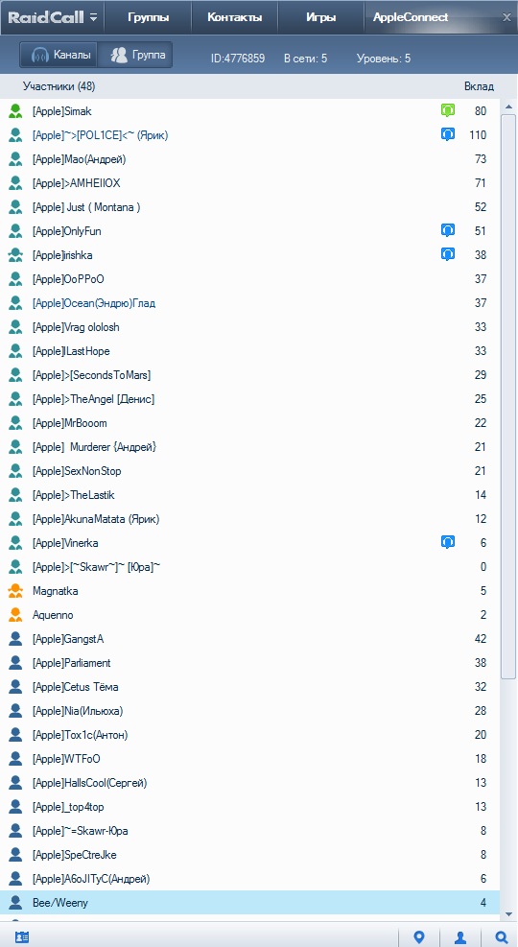This screenshot has width=518, height=947.
Task: Select member [Apple]>AMHEIIOX
Action: (x=250, y=183)
